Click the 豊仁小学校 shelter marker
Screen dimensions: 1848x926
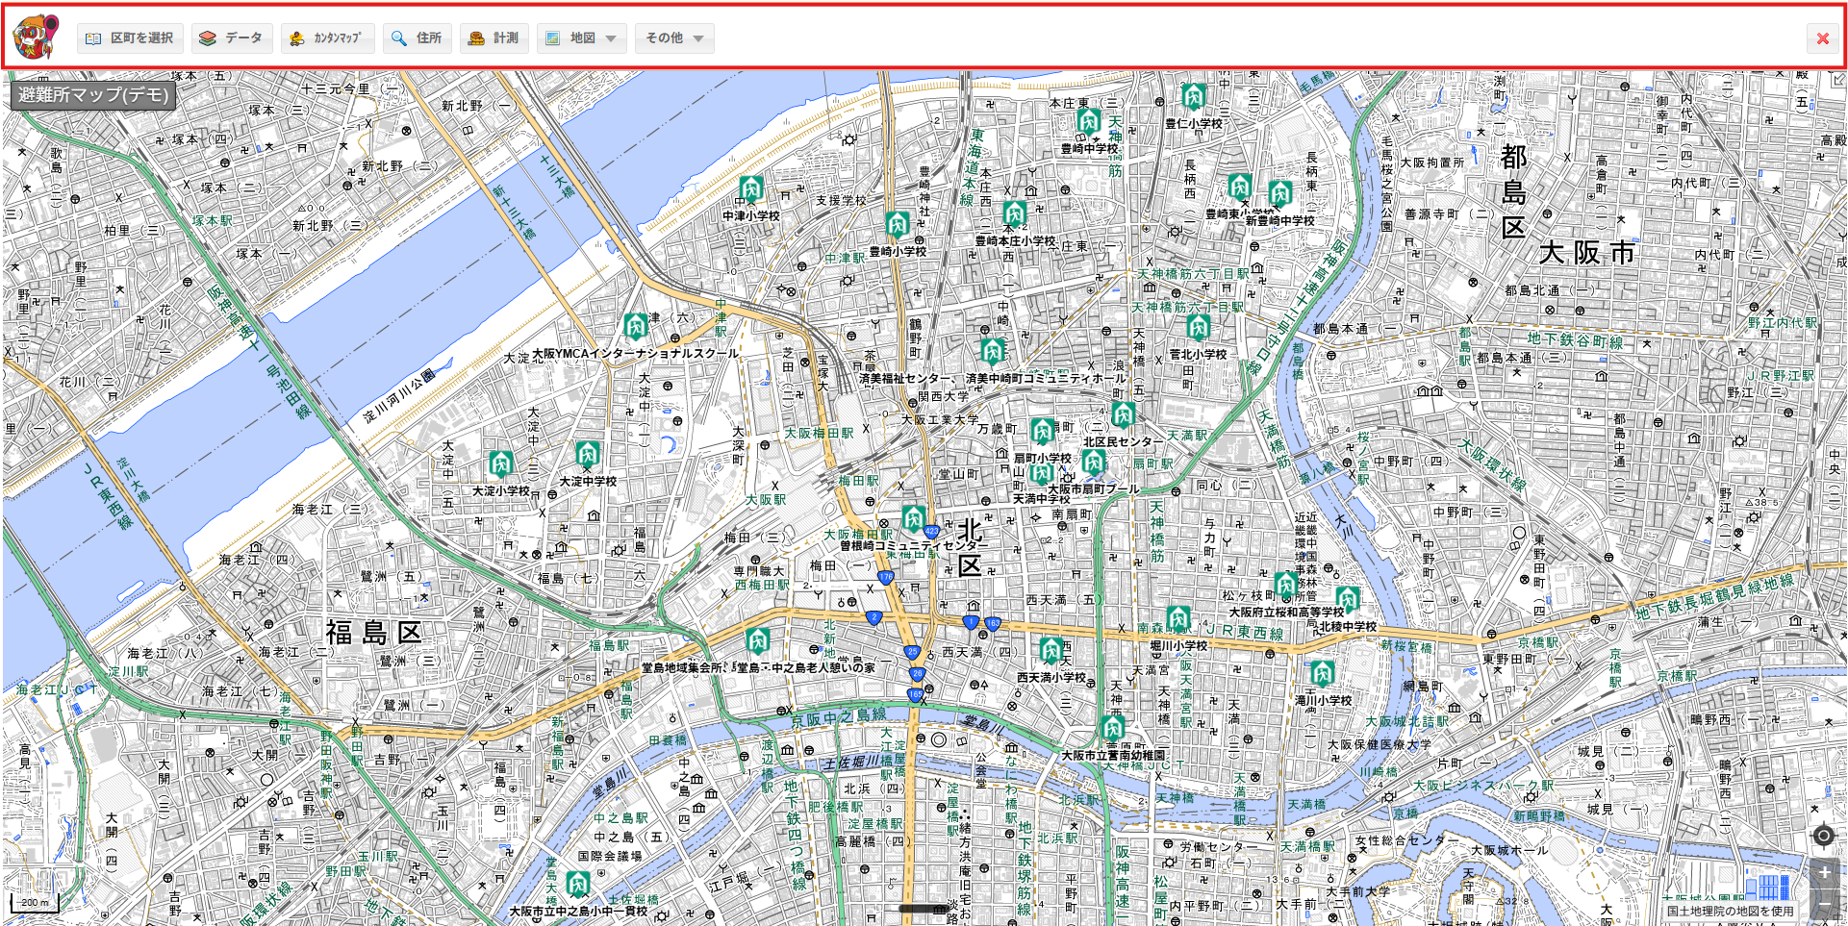point(1194,97)
